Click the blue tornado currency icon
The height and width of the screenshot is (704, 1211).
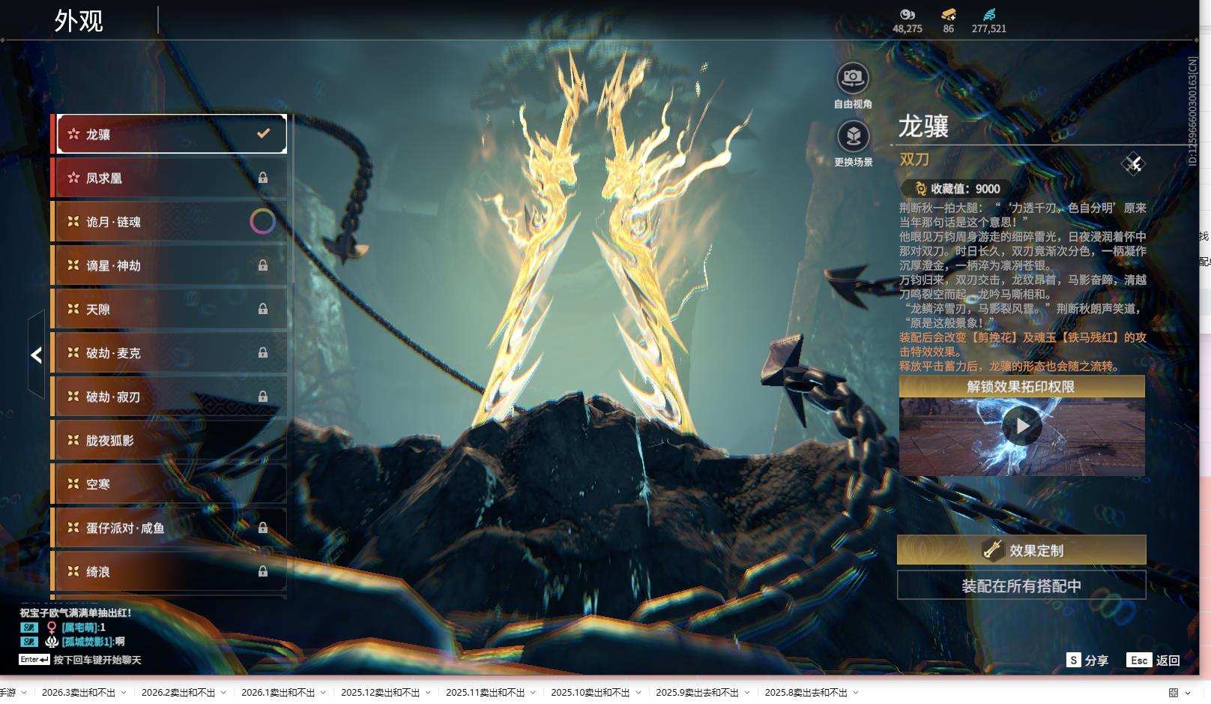pos(989,14)
